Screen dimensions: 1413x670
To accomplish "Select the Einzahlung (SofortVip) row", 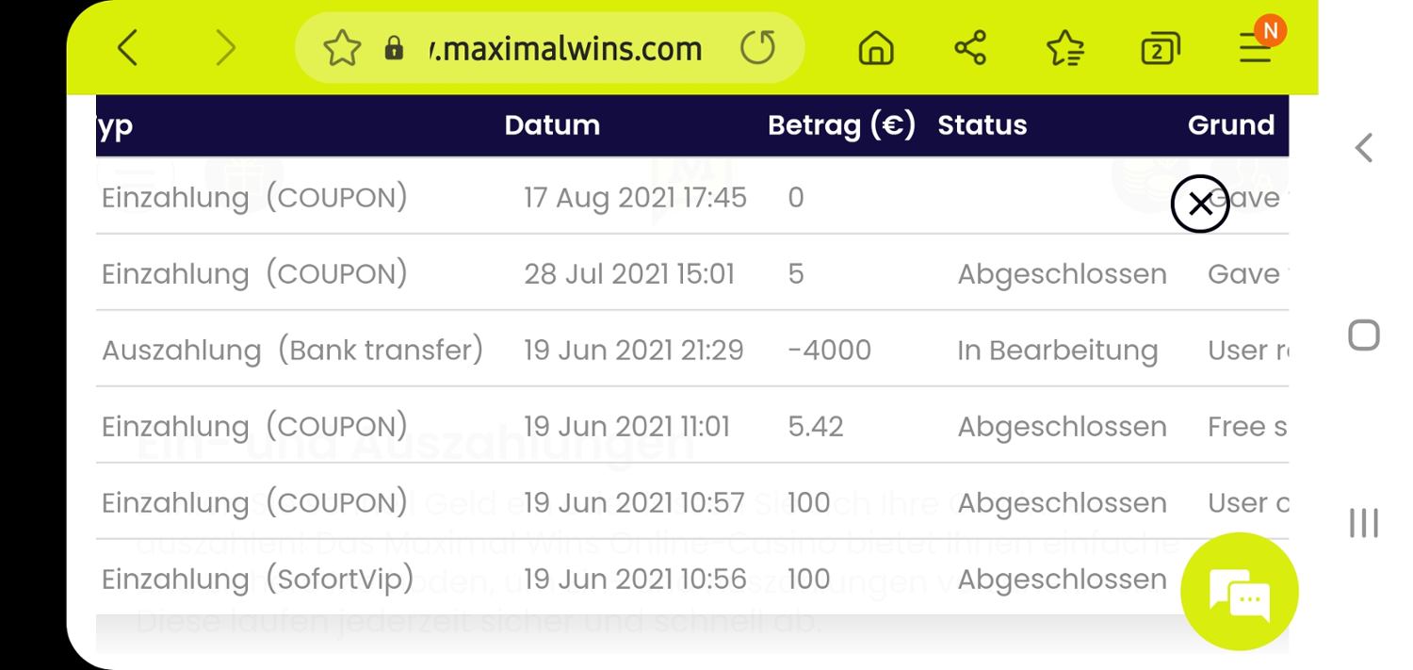I will tap(258, 579).
